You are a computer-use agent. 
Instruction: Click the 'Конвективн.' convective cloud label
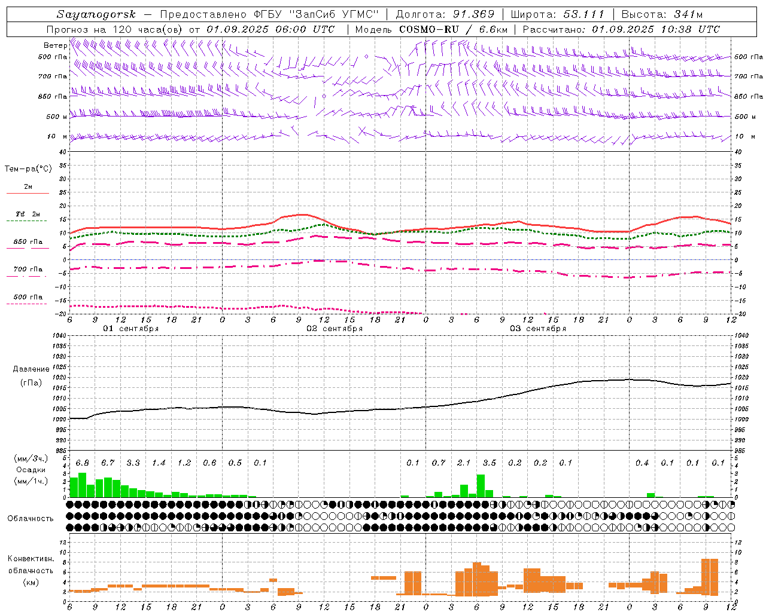pyautogui.click(x=31, y=559)
